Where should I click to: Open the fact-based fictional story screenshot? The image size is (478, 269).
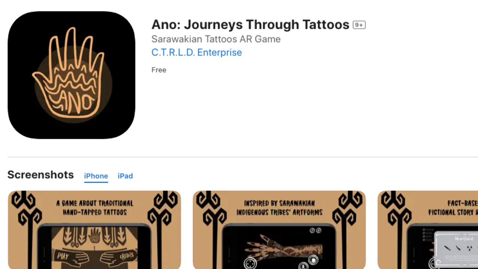[428, 230]
